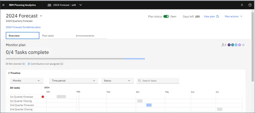Screen dimensions: 255x113
Task: Open 2024 Forecast Guidelines.docx link
Action: pyautogui.click(x=23, y=27)
